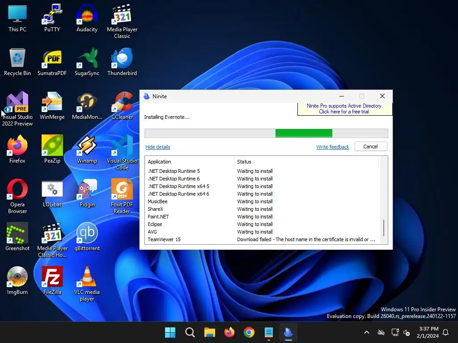
Task: Open the clock showing 3:37 PM
Action: (428, 332)
